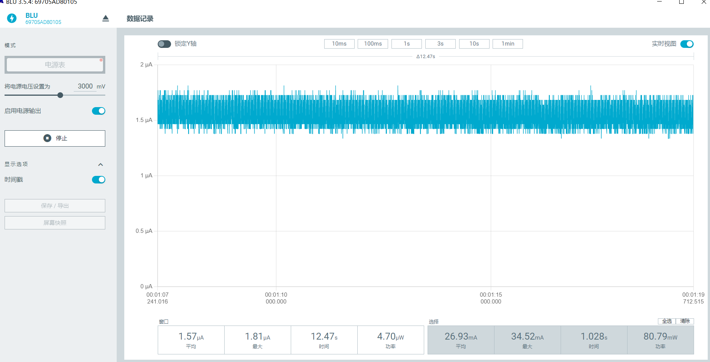The image size is (710, 362).
Task: Click the 12.47 s window time value
Action: click(x=324, y=337)
